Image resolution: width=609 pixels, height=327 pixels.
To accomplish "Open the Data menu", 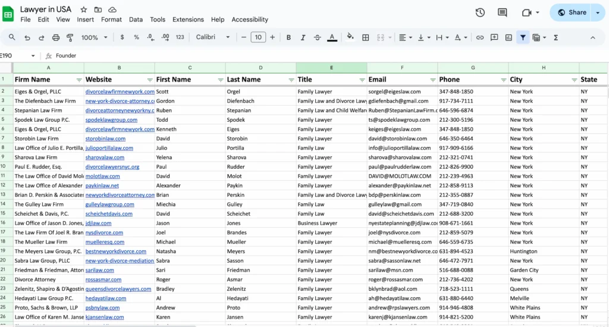I will click(x=136, y=20).
